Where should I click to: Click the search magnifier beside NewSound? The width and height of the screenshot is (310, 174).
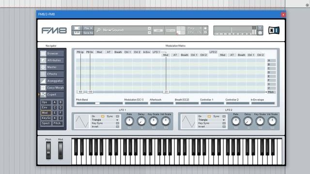tap(98, 30)
